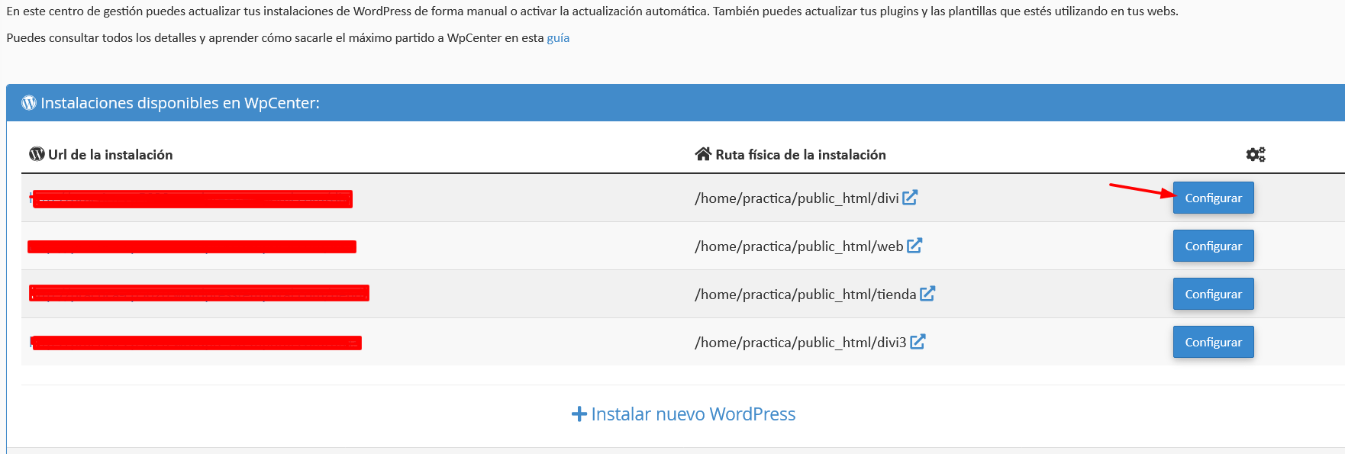This screenshot has width=1345, height=454.
Task: Open external link icon for tienda path
Action: click(927, 294)
